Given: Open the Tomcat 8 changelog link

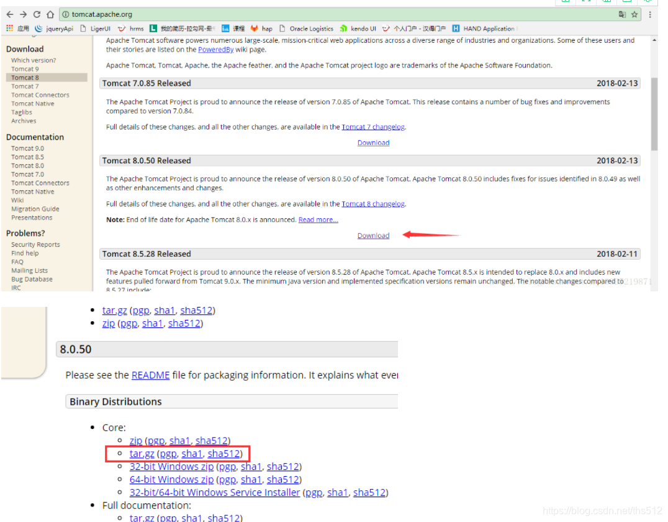Looking at the screenshot, I should click(373, 203).
